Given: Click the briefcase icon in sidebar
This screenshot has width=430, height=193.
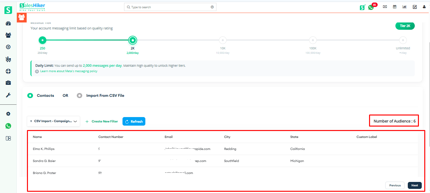Looking at the screenshot, I should 8,83.
